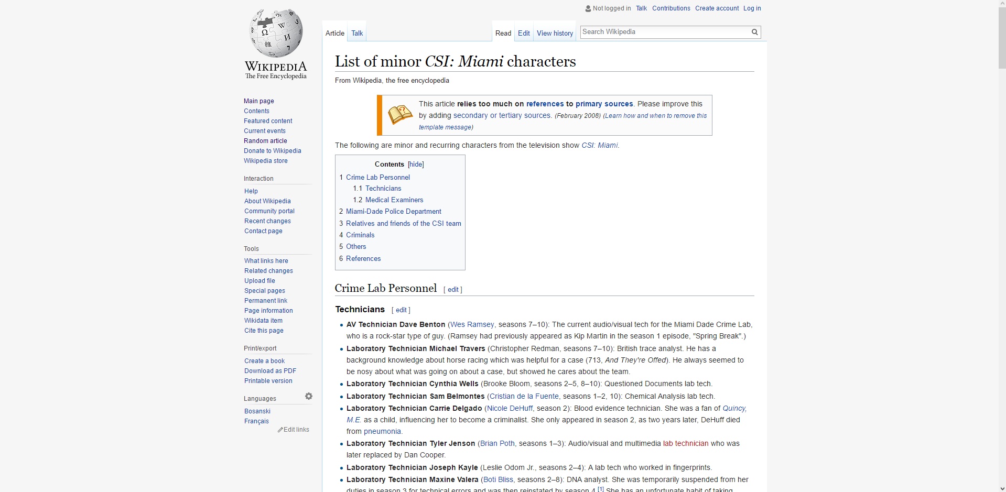Image resolution: width=1006 pixels, height=492 pixels.
Task: Load a Random article
Action: click(x=265, y=141)
